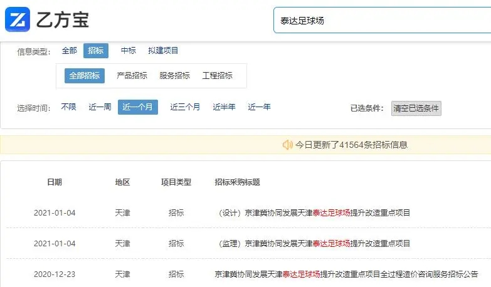
Task: Filter by 产品招标
Action: coord(132,76)
